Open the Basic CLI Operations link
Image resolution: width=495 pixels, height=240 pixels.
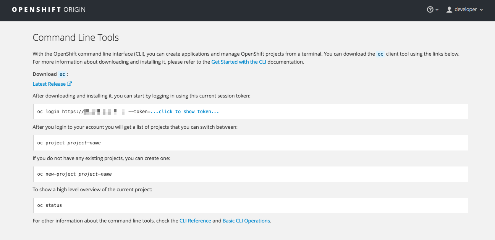point(246,221)
